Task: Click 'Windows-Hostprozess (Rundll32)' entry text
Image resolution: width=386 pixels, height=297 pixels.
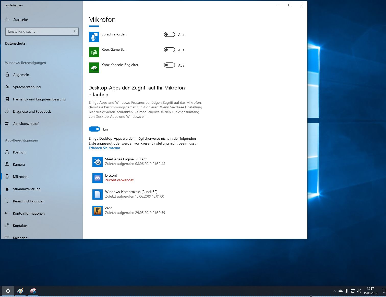Action: [x=131, y=192]
